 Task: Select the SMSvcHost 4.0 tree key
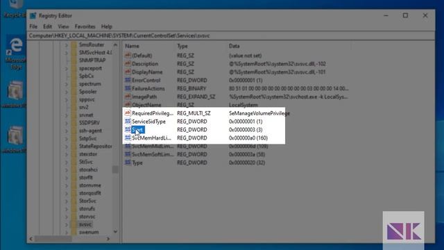[95, 53]
